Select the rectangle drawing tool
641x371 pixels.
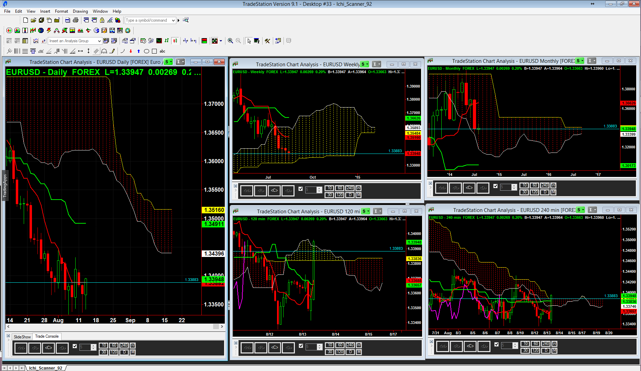[x=154, y=51]
